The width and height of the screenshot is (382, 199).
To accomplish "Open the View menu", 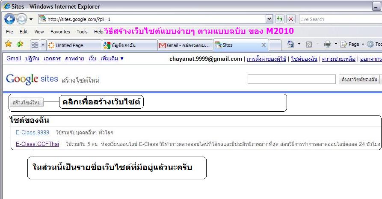I will tap(39, 32).
